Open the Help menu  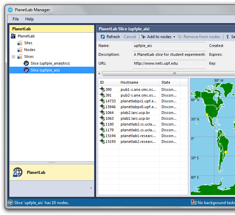[x=29, y=19]
